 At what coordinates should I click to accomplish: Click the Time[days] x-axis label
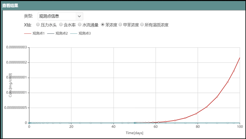click(x=134, y=133)
